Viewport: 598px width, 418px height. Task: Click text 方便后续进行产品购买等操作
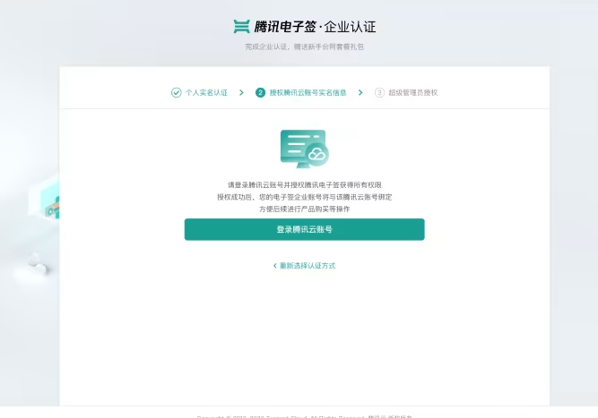point(304,209)
